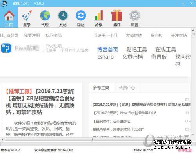196x153 pixels.
Task: Open 文章归档 in the navigation menu
Action: click(132, 57)
